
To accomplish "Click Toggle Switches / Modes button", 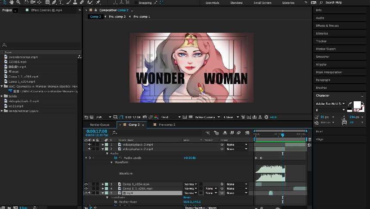I will (200, 208).
